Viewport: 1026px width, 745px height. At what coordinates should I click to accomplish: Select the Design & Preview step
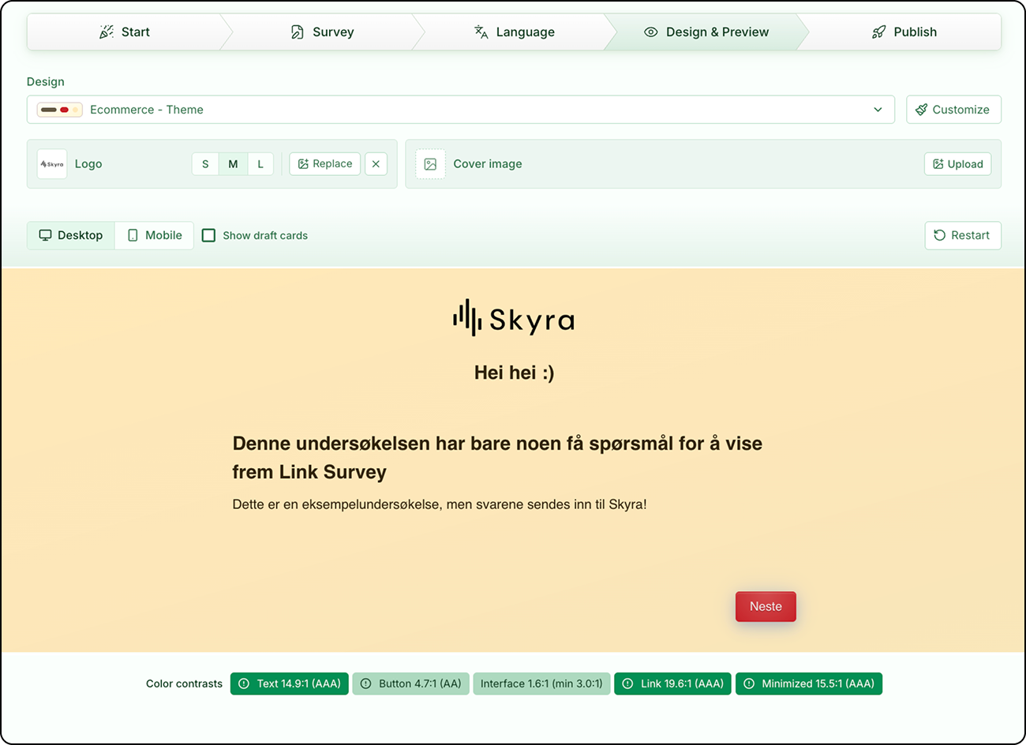(x=706, y=32)
